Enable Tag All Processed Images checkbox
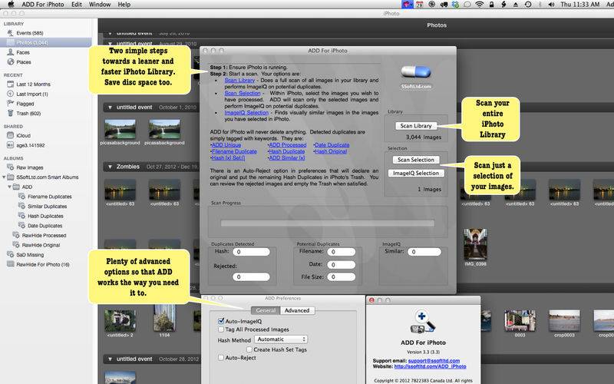 [221, 329]
